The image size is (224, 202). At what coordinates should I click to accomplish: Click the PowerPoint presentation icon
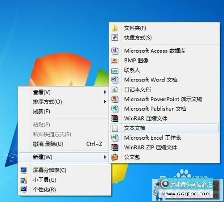tap(115, 99)
